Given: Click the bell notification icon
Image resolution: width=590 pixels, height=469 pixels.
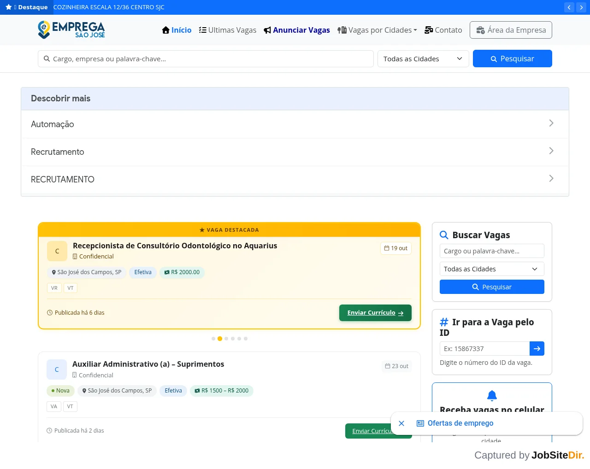Looking at the screenshot, I should click(x=492, y=395).
